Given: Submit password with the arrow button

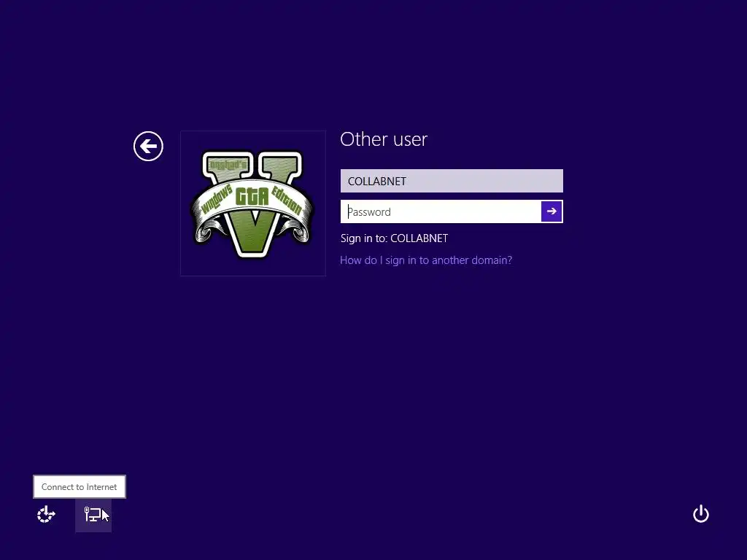Looking at the screenshot, I should click(x=551, y=211).
